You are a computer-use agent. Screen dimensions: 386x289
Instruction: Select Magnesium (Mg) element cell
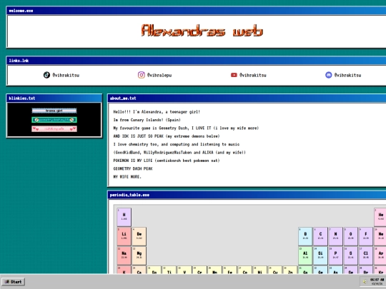tap(139, 255)
